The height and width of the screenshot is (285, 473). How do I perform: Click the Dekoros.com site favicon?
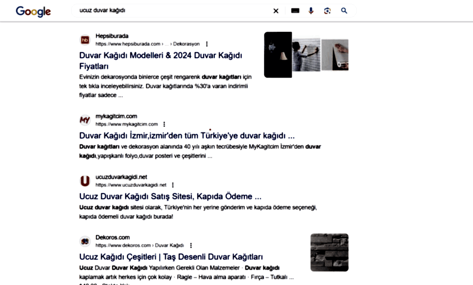pos(85,242)
